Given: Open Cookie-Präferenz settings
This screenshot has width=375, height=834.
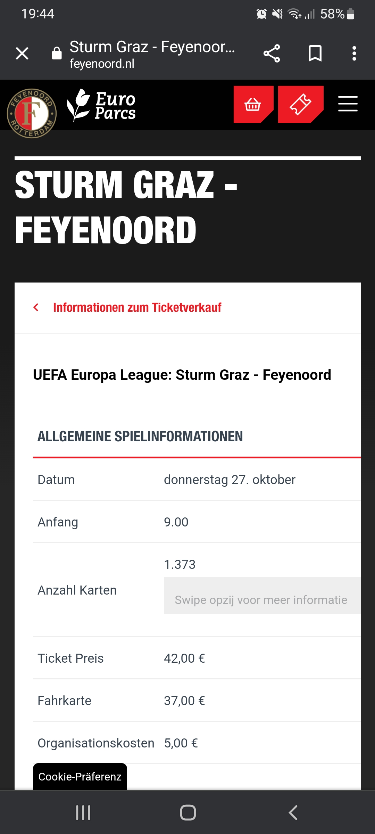Looking at the screenshot, I should 80,777.
